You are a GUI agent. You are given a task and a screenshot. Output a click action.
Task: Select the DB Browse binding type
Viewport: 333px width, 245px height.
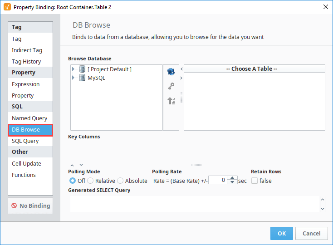tap(30, 130)
